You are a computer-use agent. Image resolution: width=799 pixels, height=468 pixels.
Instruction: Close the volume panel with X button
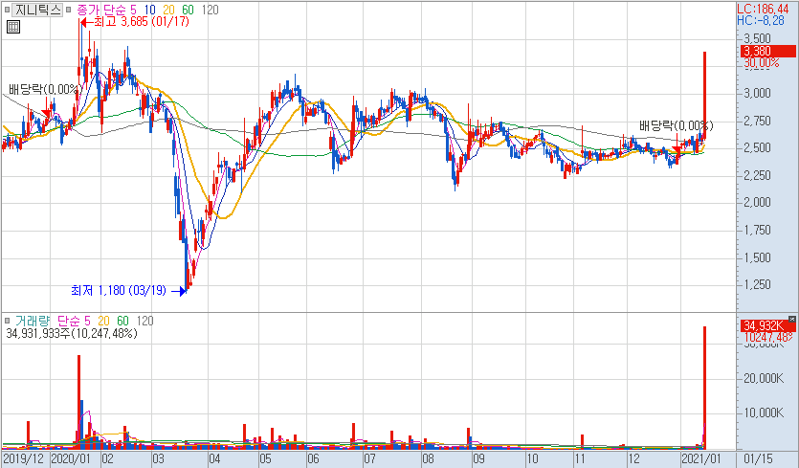(x=792, y=319)
